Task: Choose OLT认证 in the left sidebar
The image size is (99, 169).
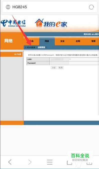Action: click(11, 54)
